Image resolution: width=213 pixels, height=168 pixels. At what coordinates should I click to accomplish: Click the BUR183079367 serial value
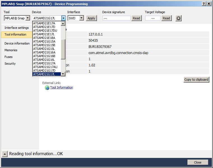pos(148,47)
